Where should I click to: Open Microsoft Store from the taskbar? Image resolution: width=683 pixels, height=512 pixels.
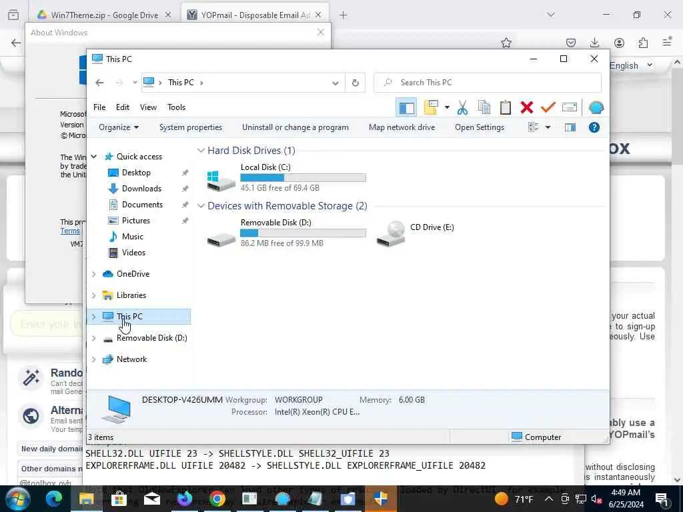119,499
